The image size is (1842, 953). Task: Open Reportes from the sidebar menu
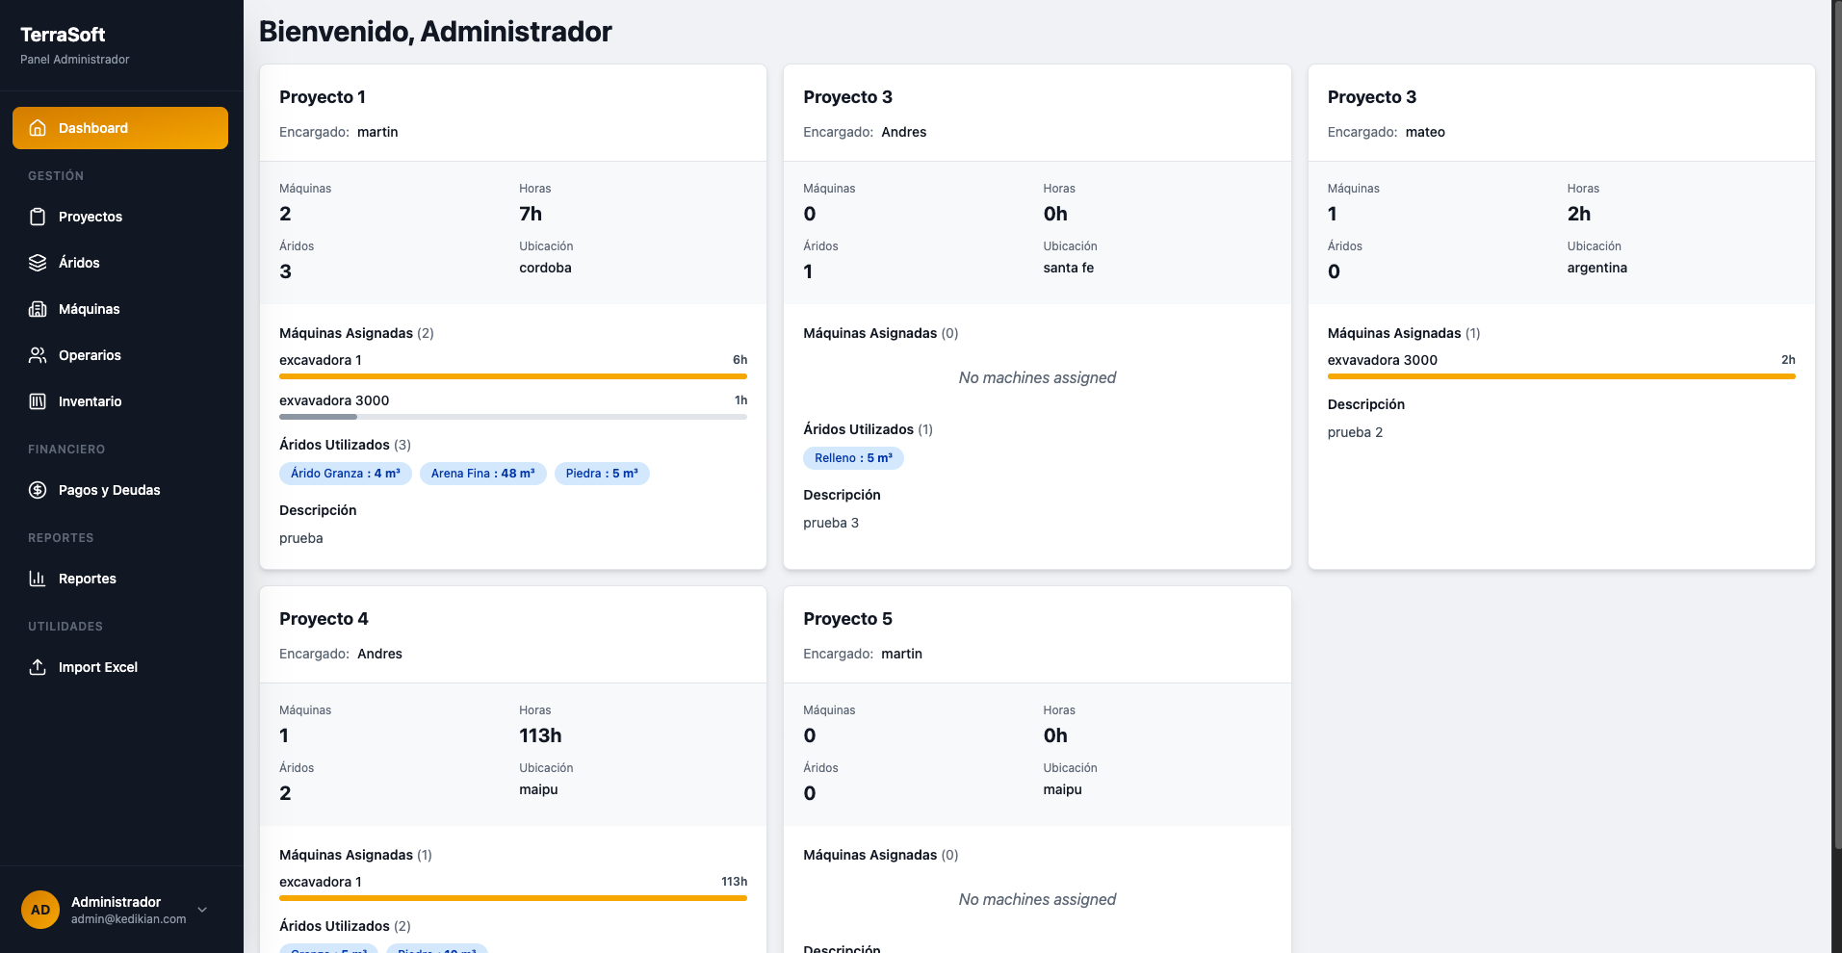click(x=86, y=578)
